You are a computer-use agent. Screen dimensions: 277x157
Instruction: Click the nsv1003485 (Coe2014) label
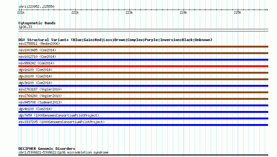(37, 50)
